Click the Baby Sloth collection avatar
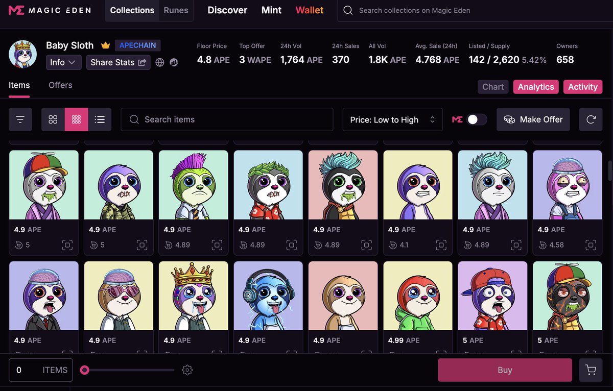Image resolution: width=613 pixels, height=391 pixels. click(x=23, y=54)
